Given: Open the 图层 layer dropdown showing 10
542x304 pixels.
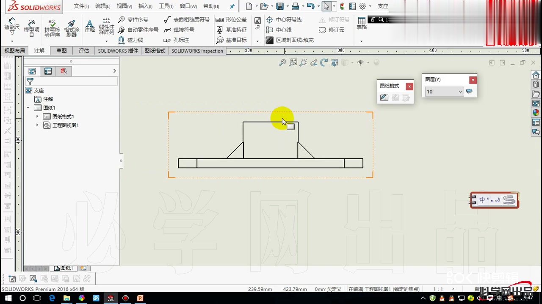Looking at the screenshot, I should 445,92.
